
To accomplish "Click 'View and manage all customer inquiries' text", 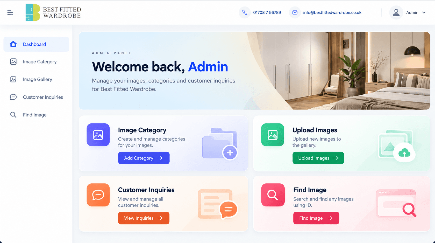I will (141, 202).
